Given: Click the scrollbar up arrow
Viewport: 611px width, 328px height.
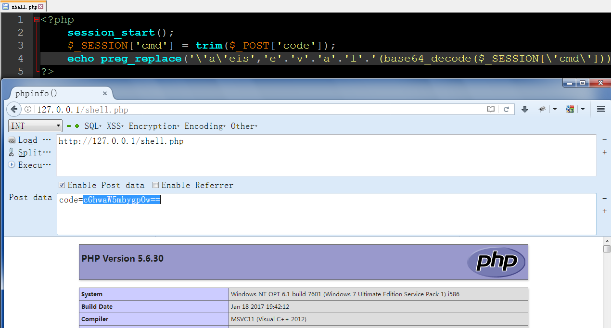Looking at the screenshot, I should [x=607, y=240].
